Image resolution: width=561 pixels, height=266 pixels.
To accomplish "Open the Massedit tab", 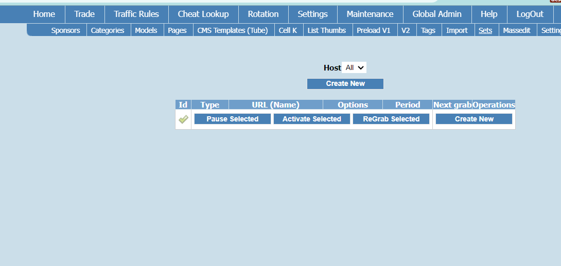I will 516,30.
